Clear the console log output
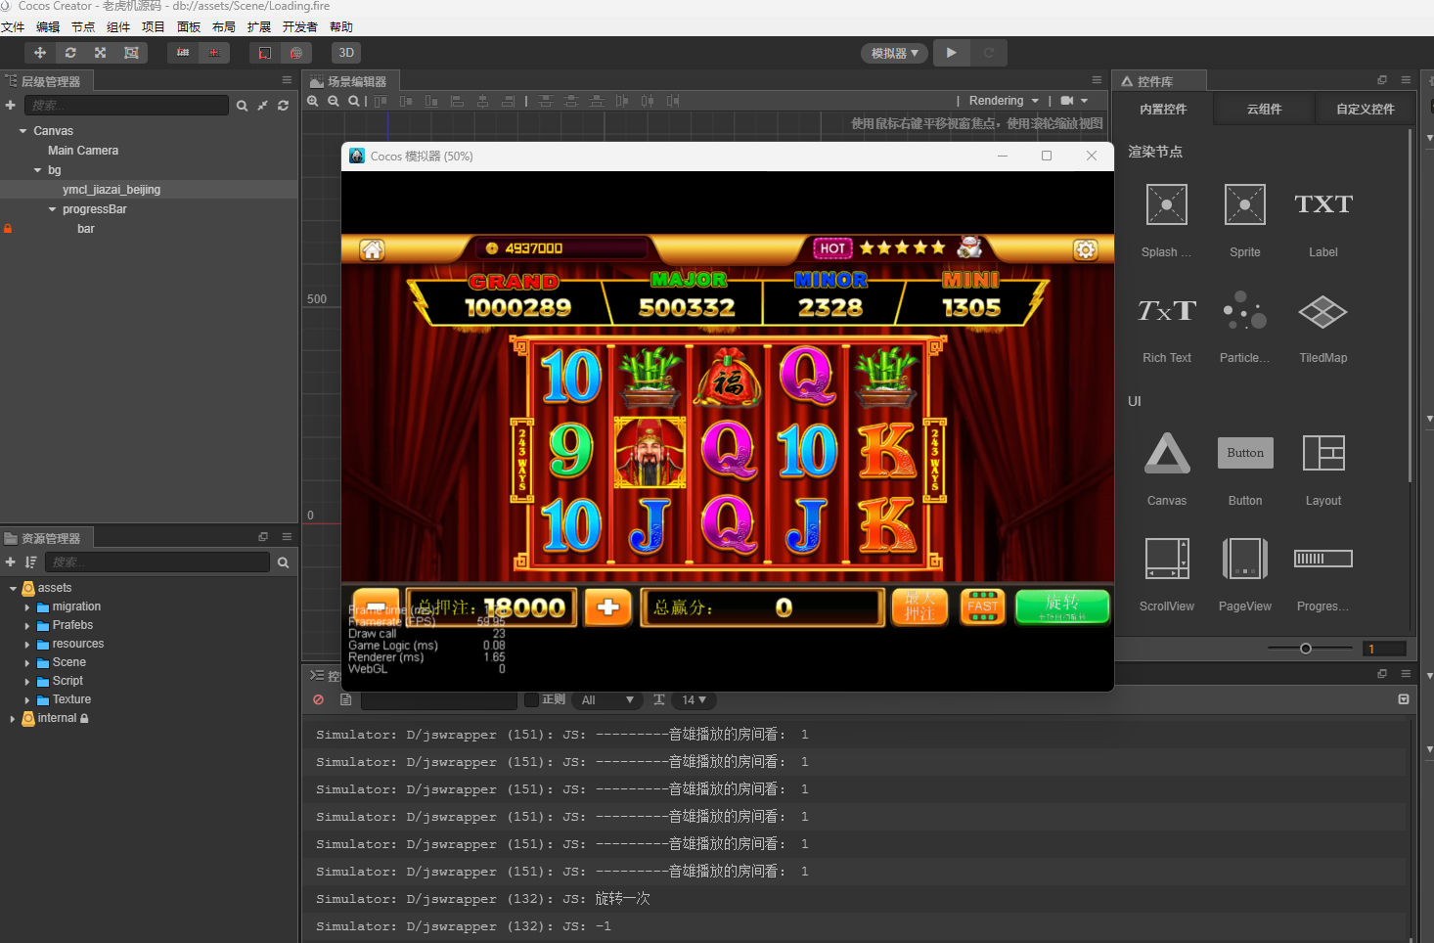 click(x=318, y=699)
